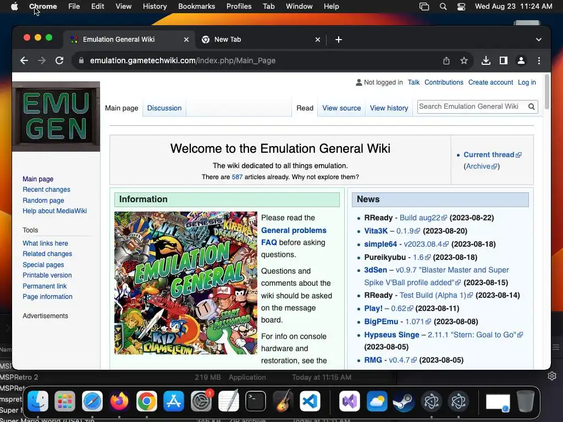
Task: Open the Discussion tab
Action: point(164,108)
